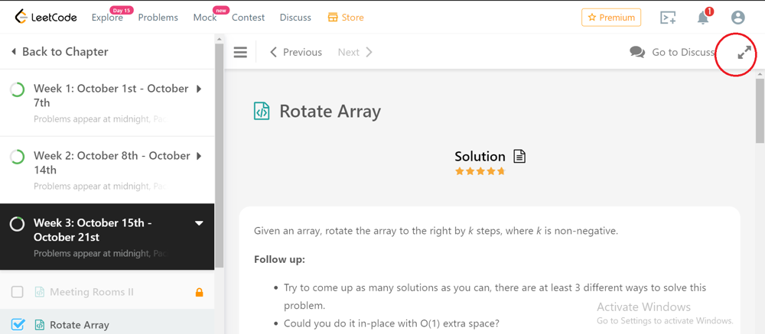Click the Back to Chapter arrow
Screen dimensions: 765x334
pyautogui.click(x=14, y=51)
